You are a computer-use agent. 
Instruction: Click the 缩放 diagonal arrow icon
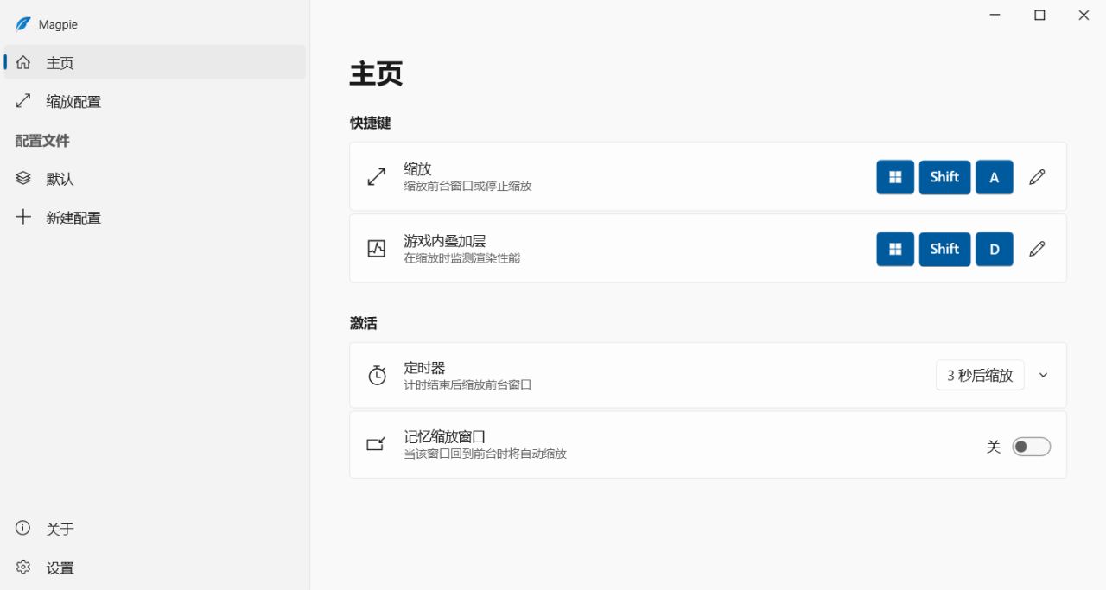375,176
